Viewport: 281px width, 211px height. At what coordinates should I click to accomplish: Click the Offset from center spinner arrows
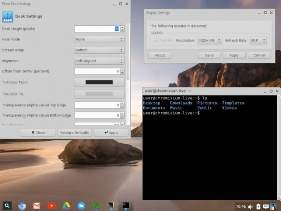click(x=122, y=71)
